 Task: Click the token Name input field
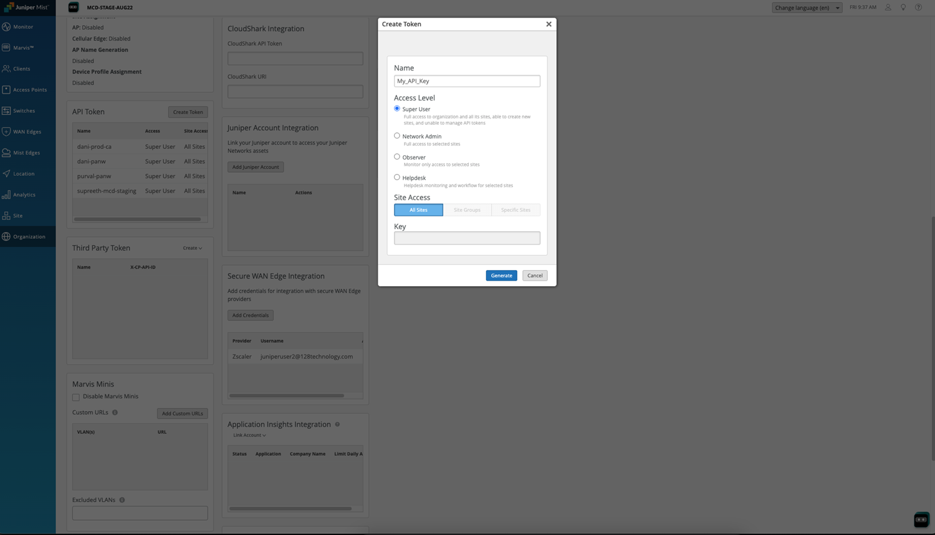point(467,81)
